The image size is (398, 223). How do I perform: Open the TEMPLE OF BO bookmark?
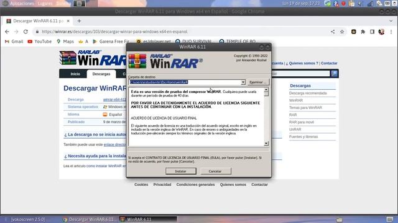pyautogui.click(x=238, y=42)
